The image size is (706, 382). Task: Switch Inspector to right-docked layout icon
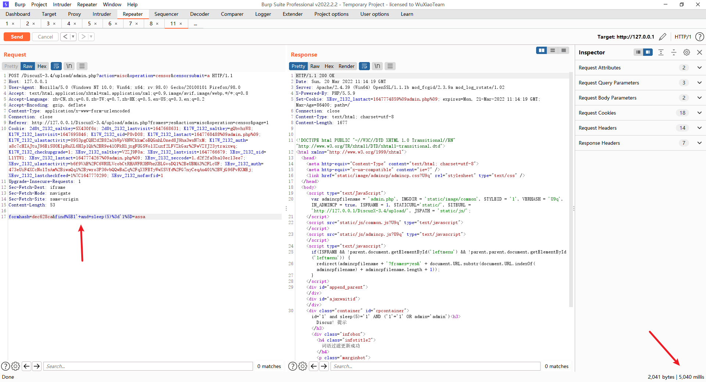tap(648, 52)
